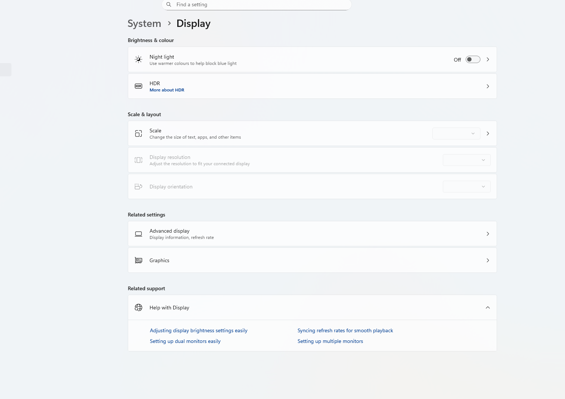Click the HDR badge icon

(x=138, y=86)
